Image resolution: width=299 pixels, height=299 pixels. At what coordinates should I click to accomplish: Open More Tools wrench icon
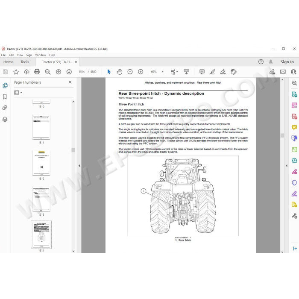[294, 216]
